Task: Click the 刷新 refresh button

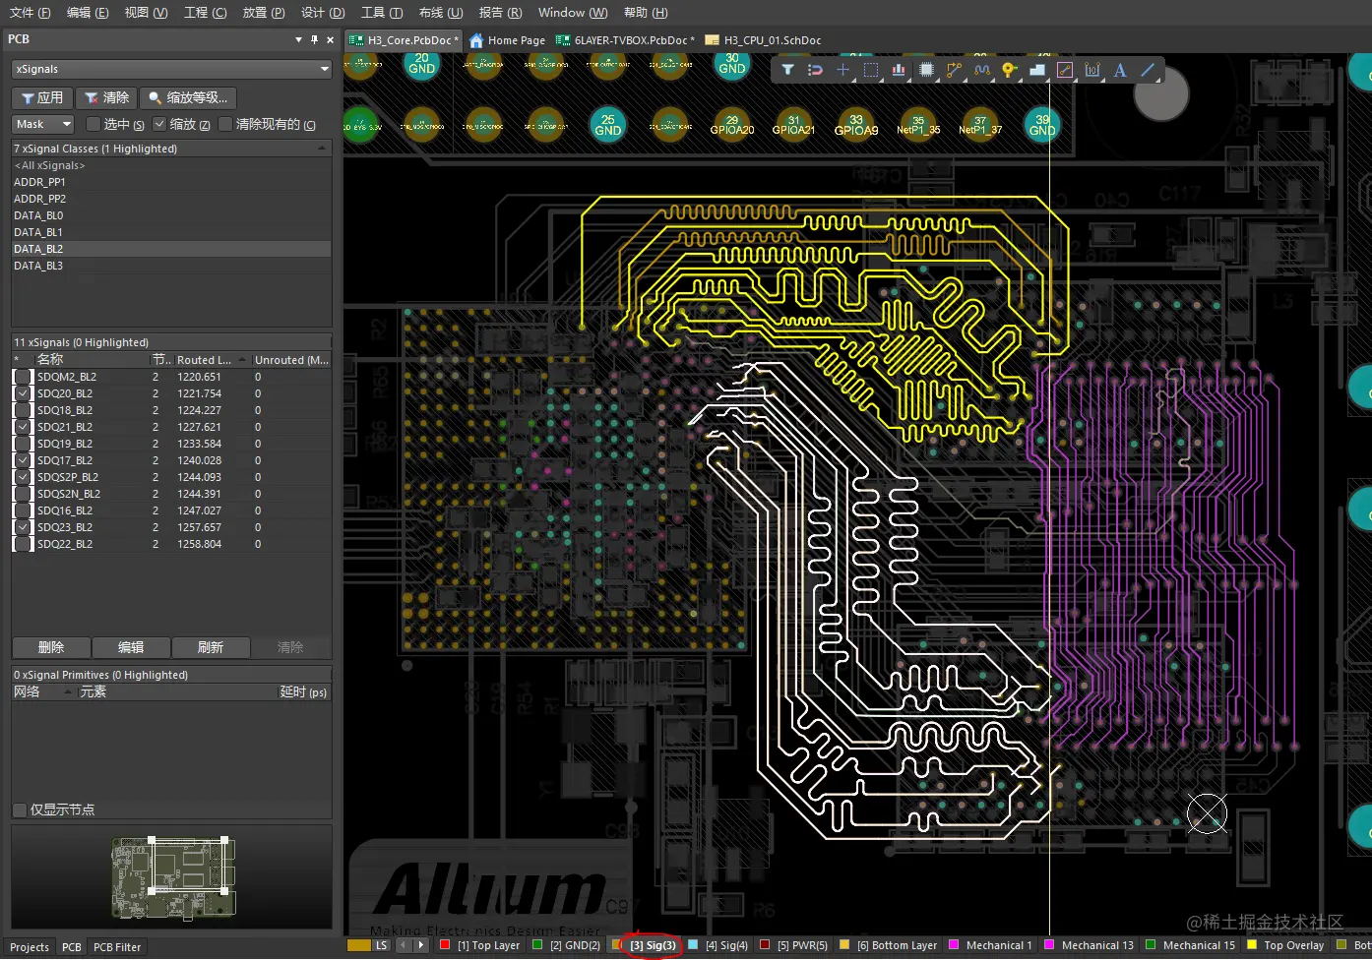Action: pyautogui.click(x=211, y=647)
